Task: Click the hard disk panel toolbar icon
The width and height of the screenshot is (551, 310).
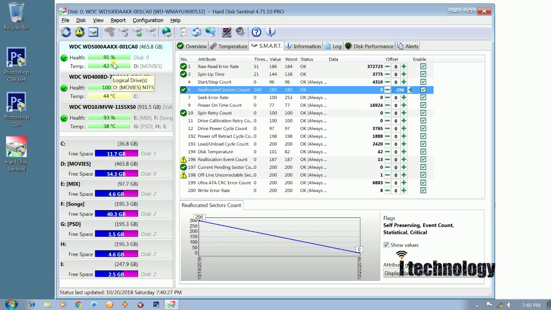Action: tap(93, 32)
